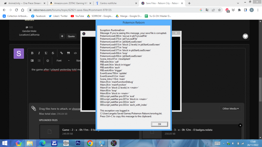The height and width of the screenshot is (147, 262).
Task: Open the Font dropdown in the editor
Action: coord(63,61)
